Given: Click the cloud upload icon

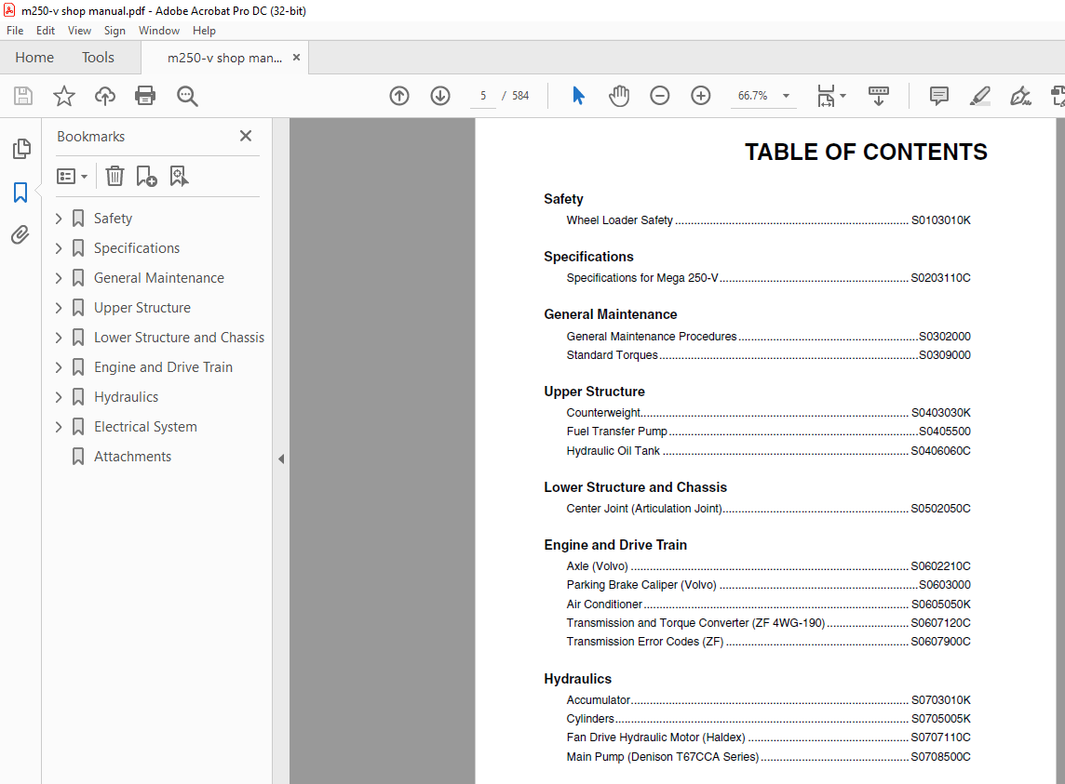Looking at the screenshot, I should point(104,96).
